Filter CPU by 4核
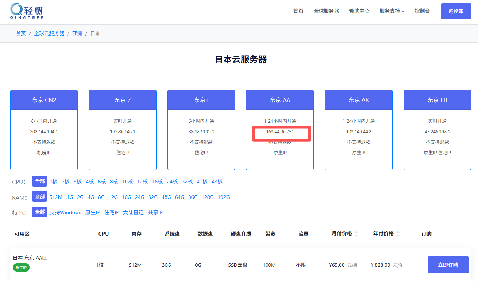Screen dimensions: 478x281 click(90, 182)
